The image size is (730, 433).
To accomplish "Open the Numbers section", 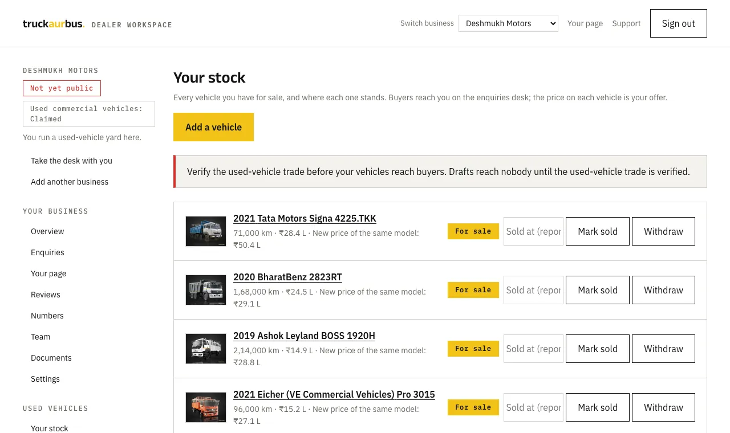I will pyautogui.click(x=47, y=316).
